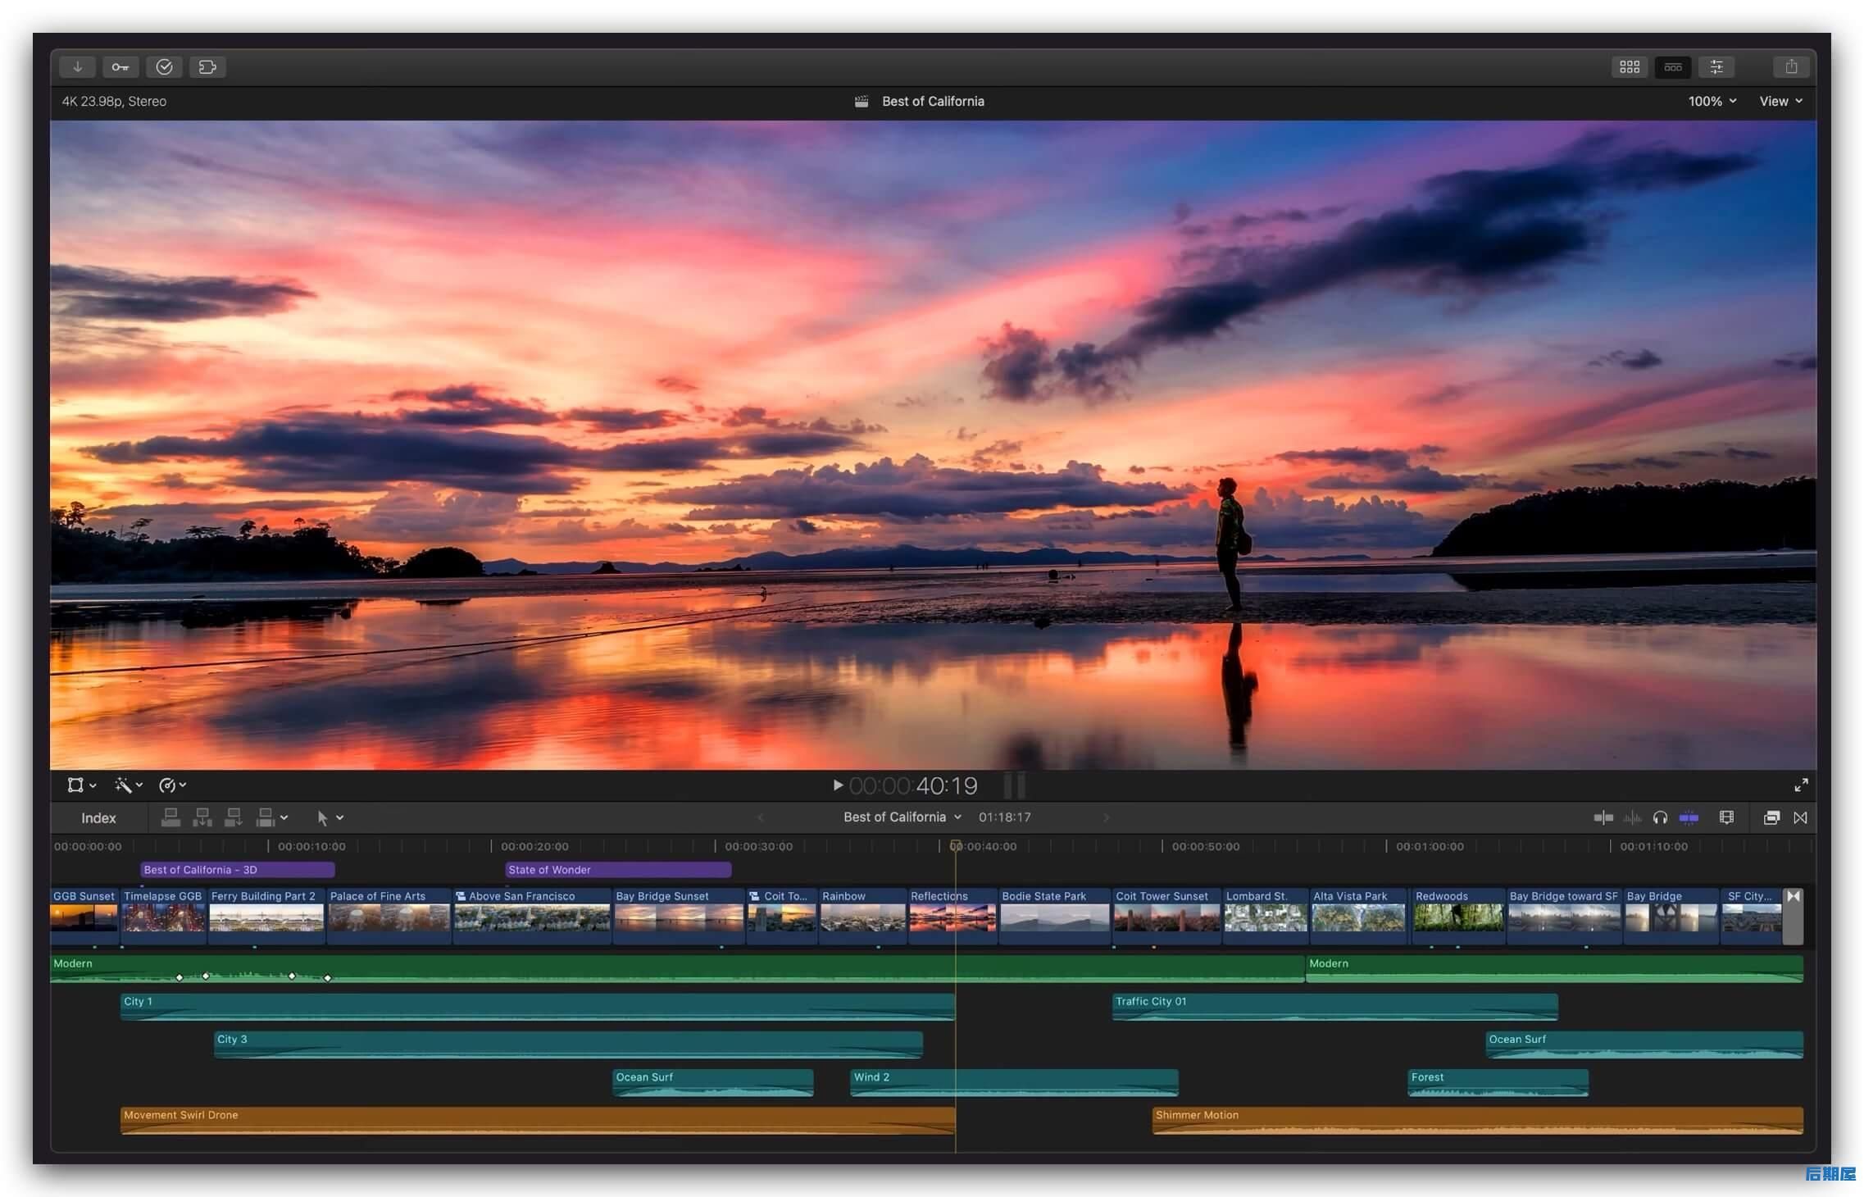
Task: Toggle timeline snapping icon
Action: [x=1688, y=817]
